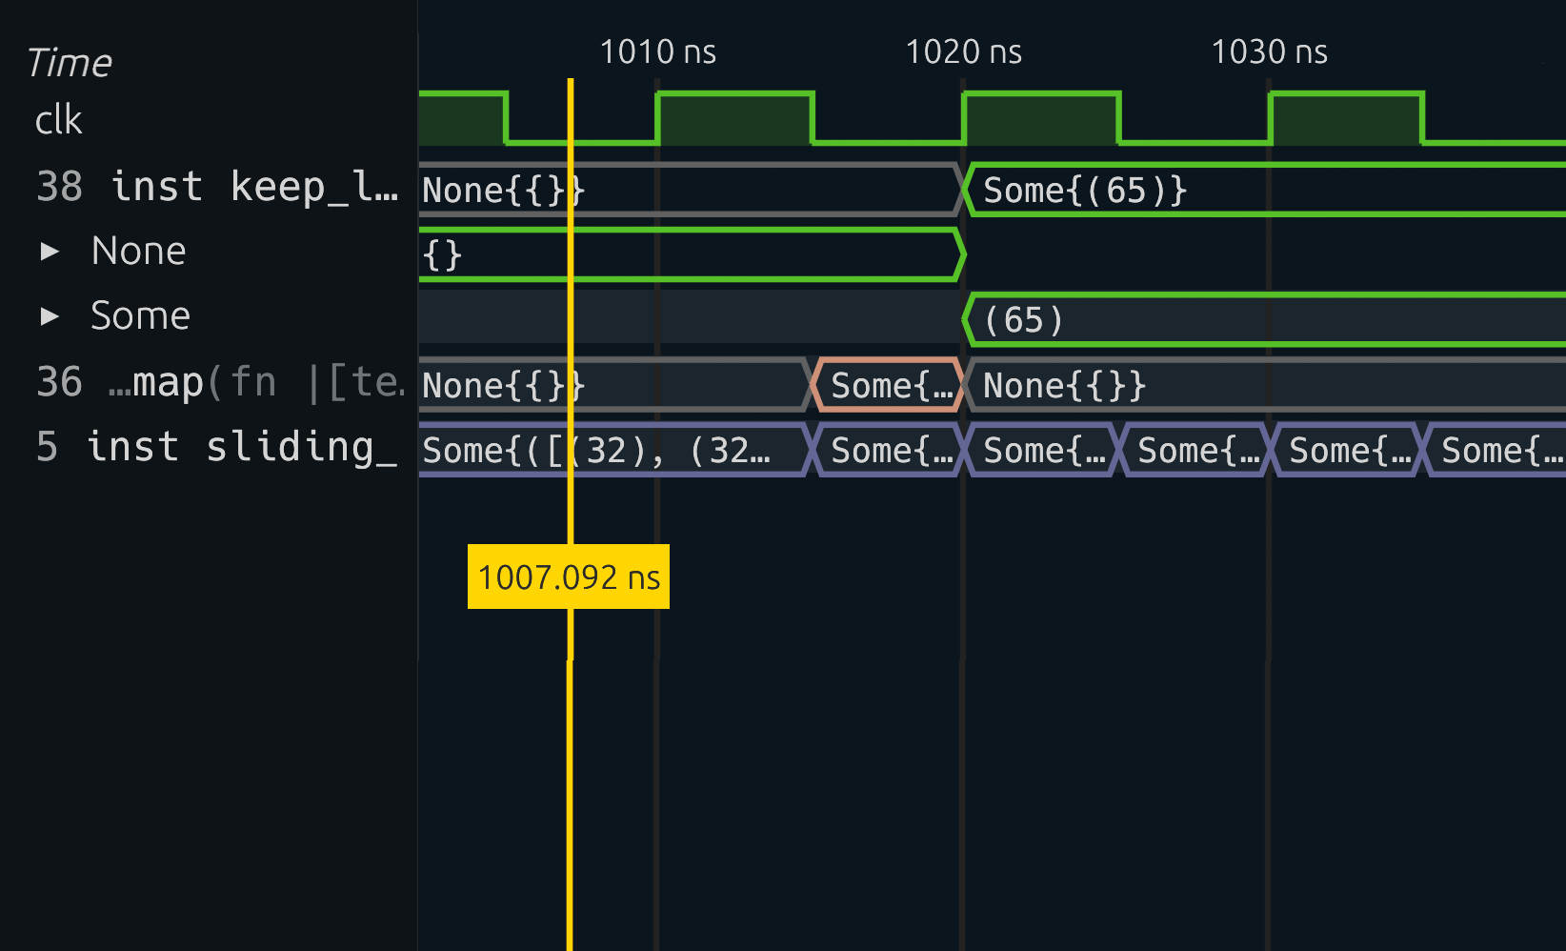Expand the None sub-field triangle
1566x951 pixels.
(x=50, y=252)
